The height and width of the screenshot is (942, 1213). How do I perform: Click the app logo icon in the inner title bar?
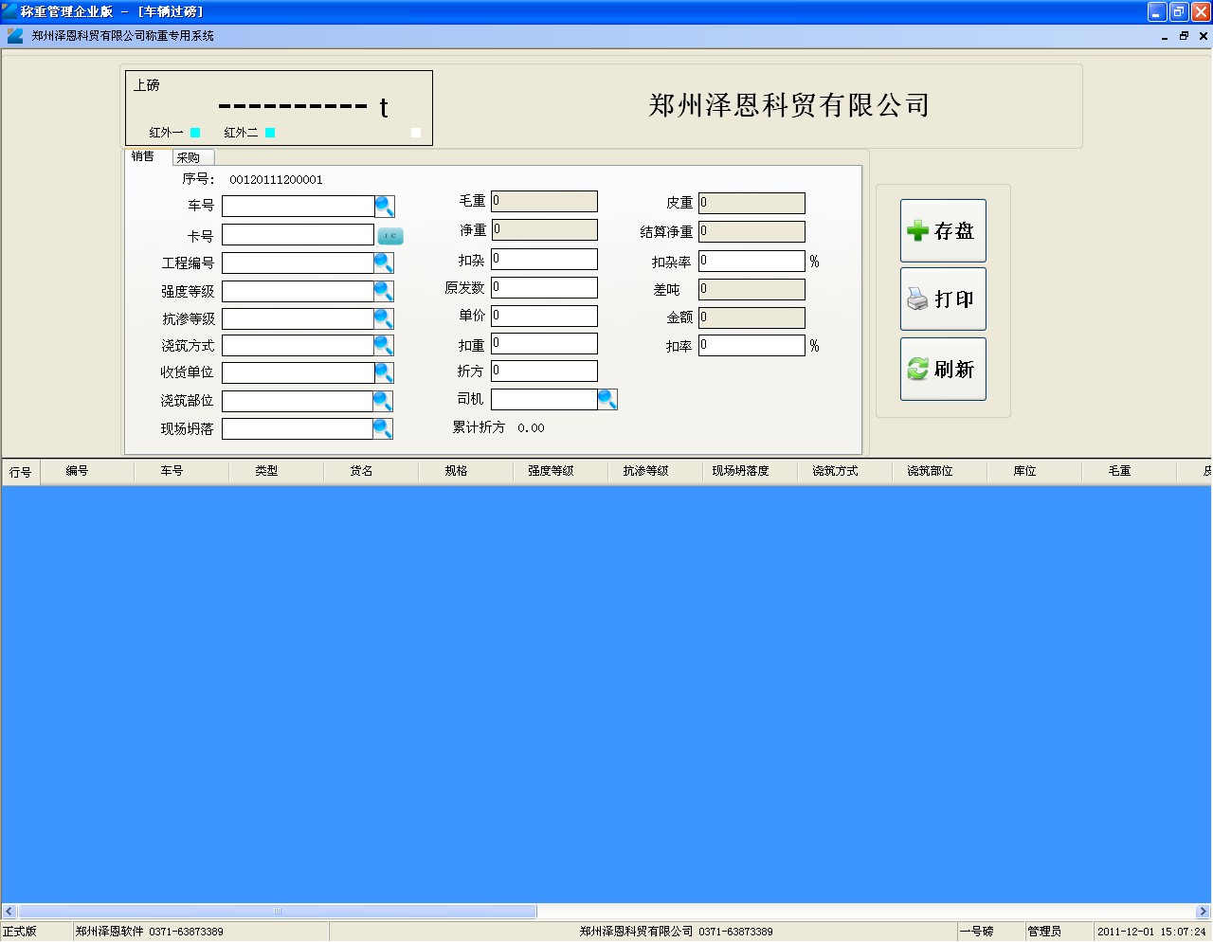pos(15,36)
